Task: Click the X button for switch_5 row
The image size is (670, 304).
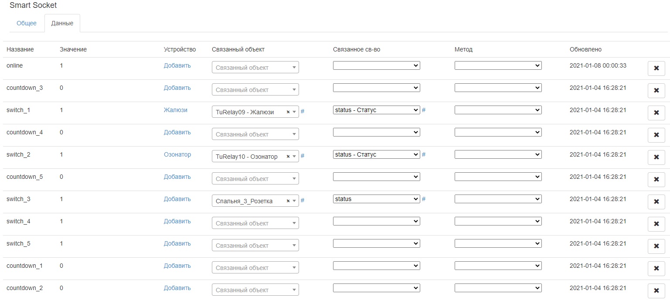Action: click(x=656, y=246)
